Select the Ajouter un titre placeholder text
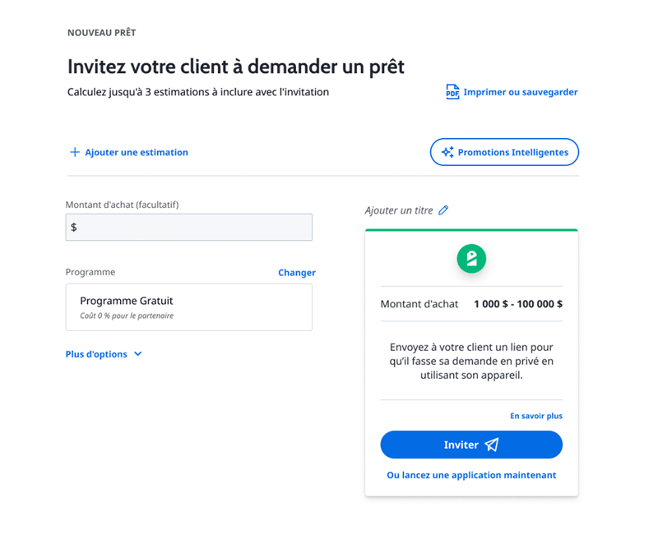This screenshot has height=544, width=658. pos(399,210)
